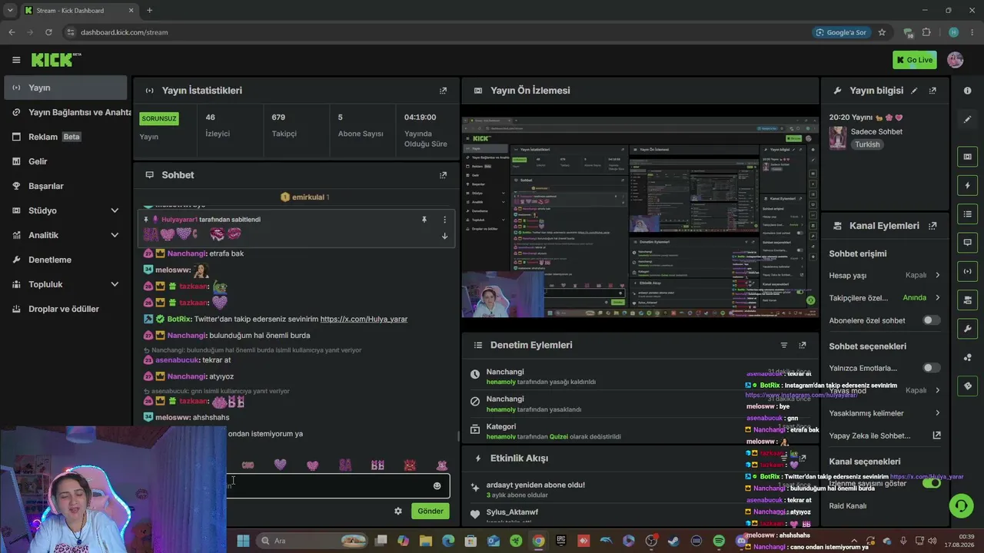Click the Google'a Sor button

(x=840, y=32)
